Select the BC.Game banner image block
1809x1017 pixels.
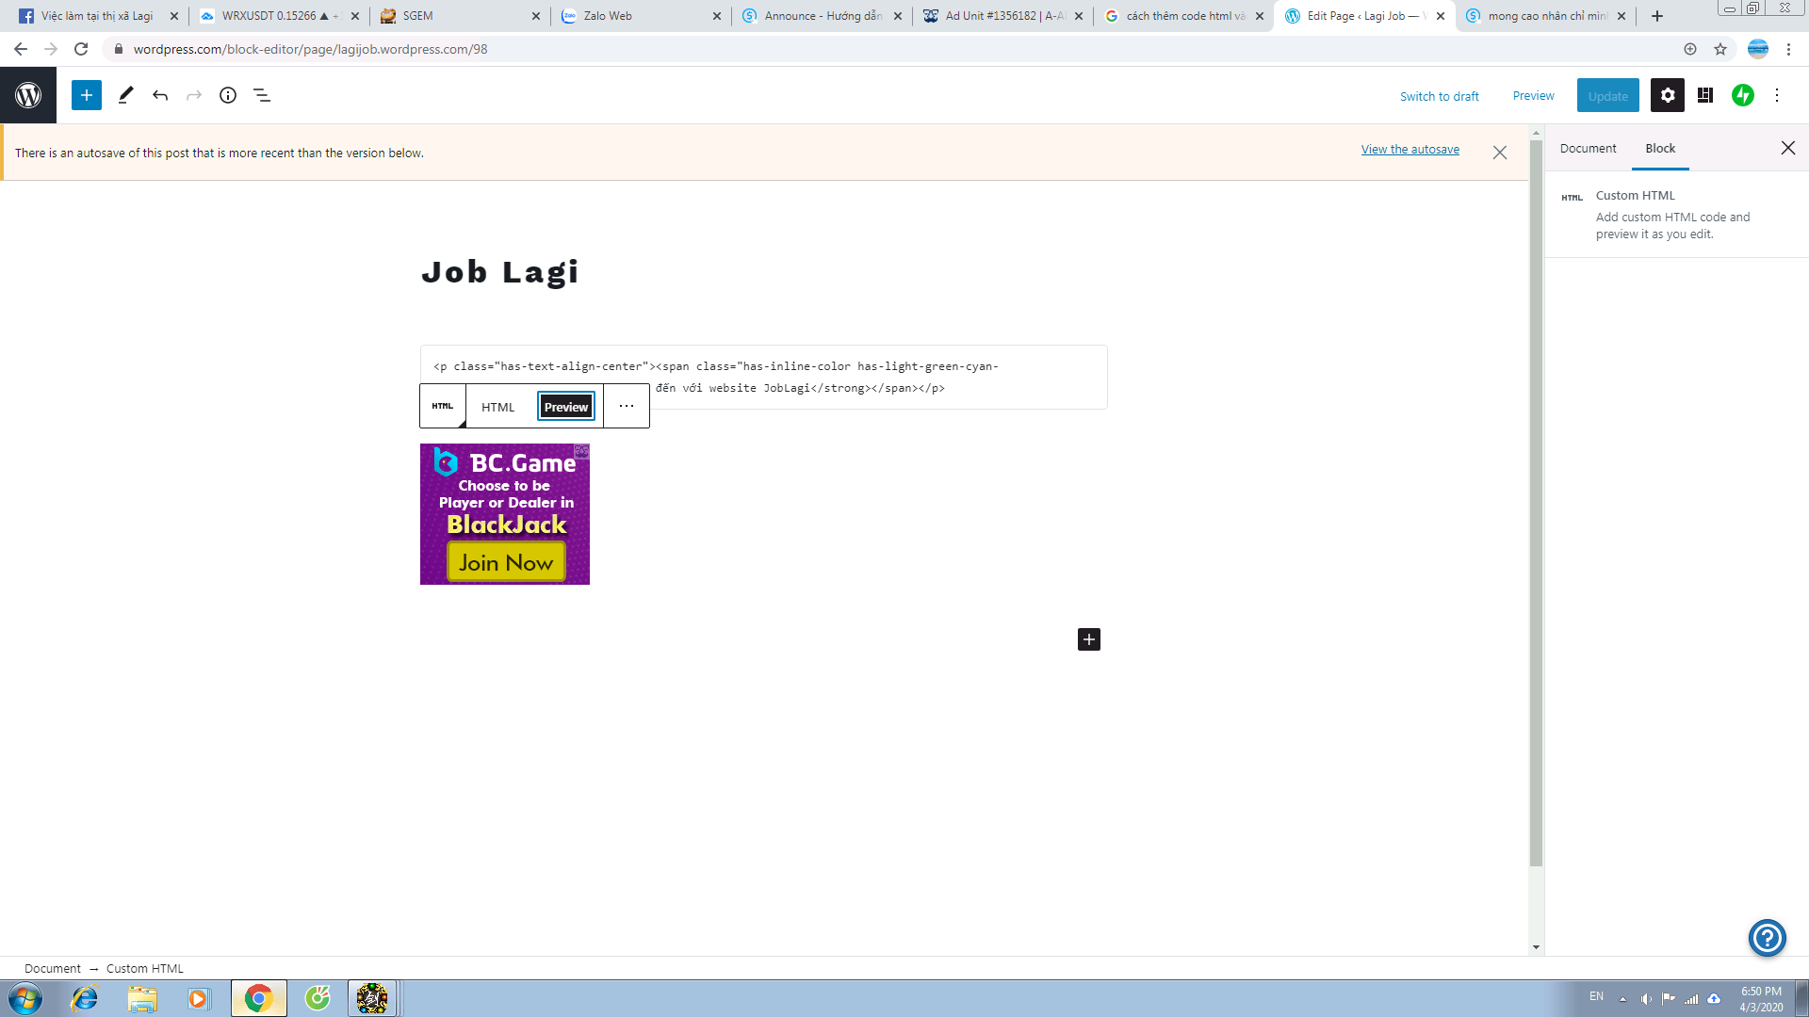[x=504, y=514]
